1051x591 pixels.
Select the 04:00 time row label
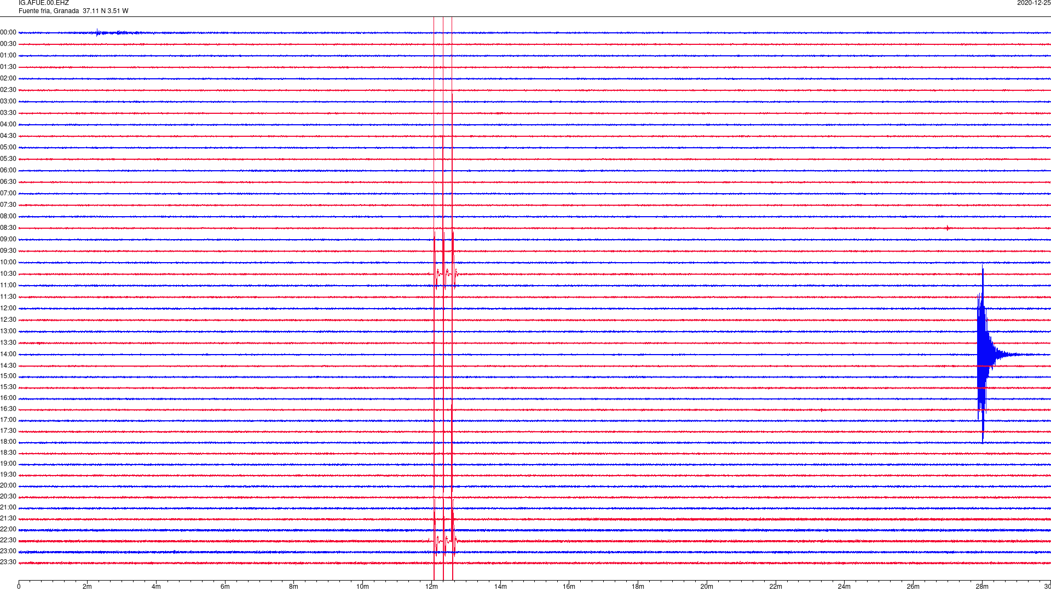[8, 125]
